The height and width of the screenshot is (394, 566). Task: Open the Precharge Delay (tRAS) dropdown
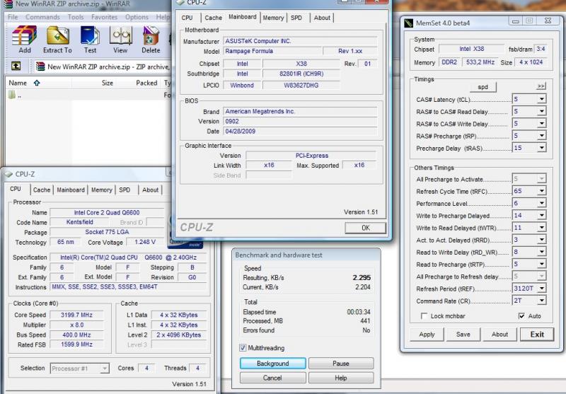coord(541,148)
